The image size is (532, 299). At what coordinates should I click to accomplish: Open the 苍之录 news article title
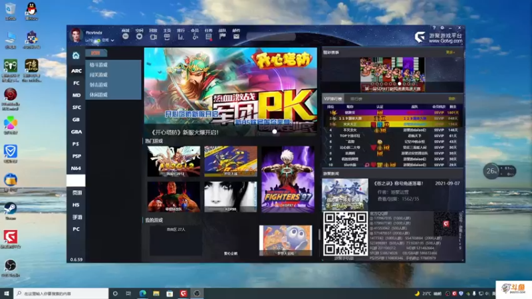tap(398, 183)
